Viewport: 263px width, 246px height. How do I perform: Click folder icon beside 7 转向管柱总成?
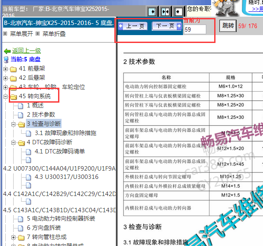coord(21,238)
